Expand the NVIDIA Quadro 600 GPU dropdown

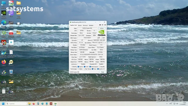[80, 72]
